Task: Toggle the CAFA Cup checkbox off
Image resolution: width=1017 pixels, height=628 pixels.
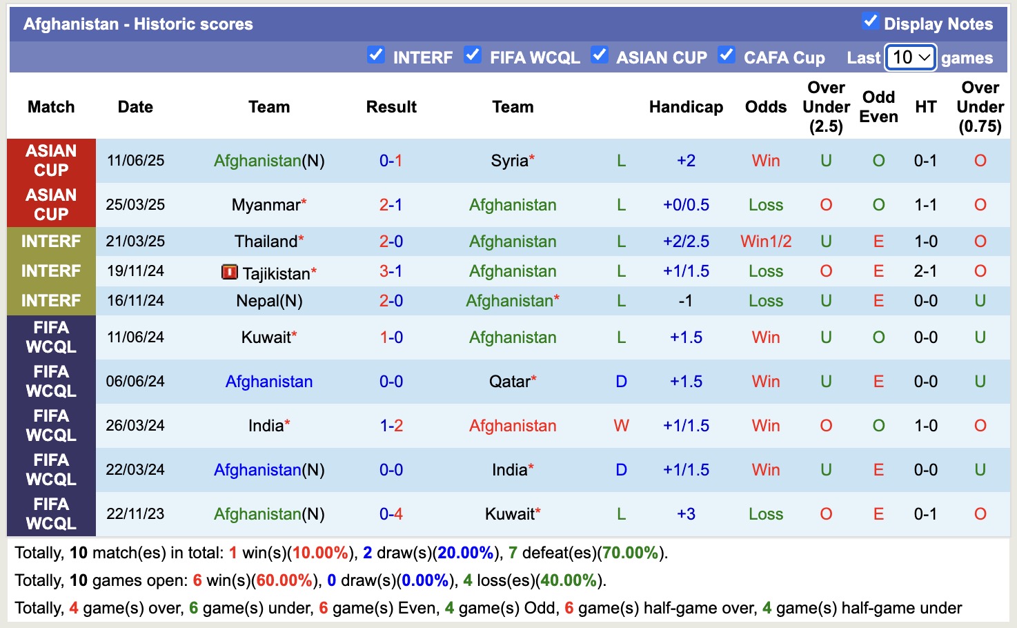Action: click(727, 57)
